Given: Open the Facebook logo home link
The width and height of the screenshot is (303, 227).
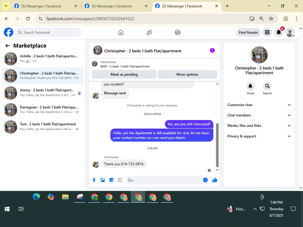Looking at the screenshot, I should 9,32.
